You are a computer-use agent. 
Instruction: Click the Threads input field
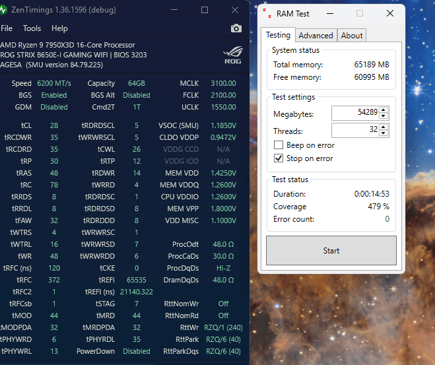coord(355,130)
